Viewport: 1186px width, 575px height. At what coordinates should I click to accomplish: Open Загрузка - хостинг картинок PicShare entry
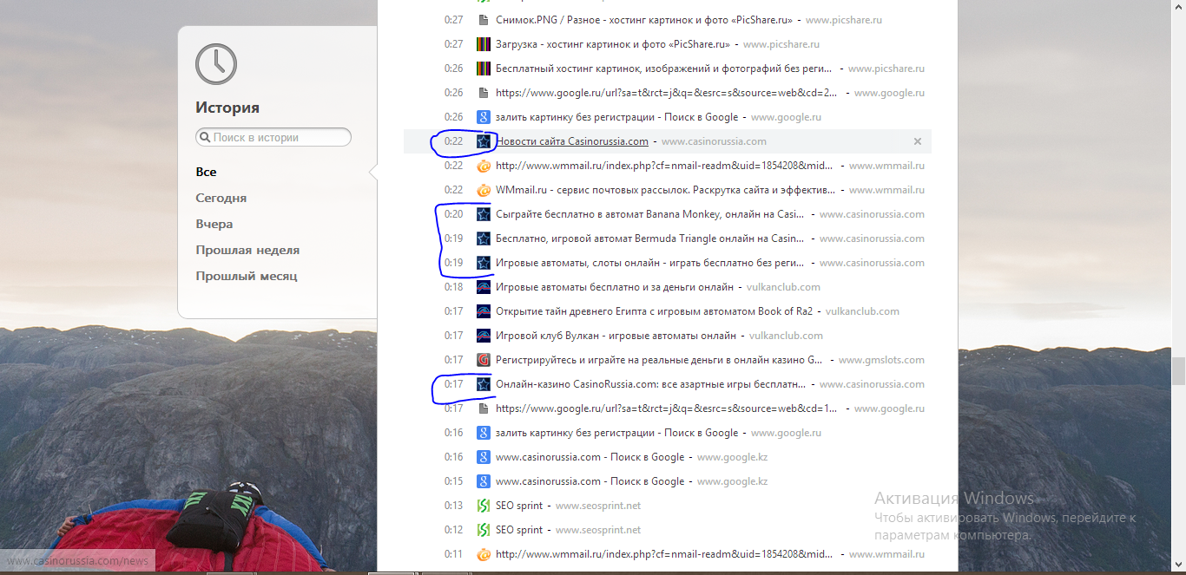[x=615, y=44]
